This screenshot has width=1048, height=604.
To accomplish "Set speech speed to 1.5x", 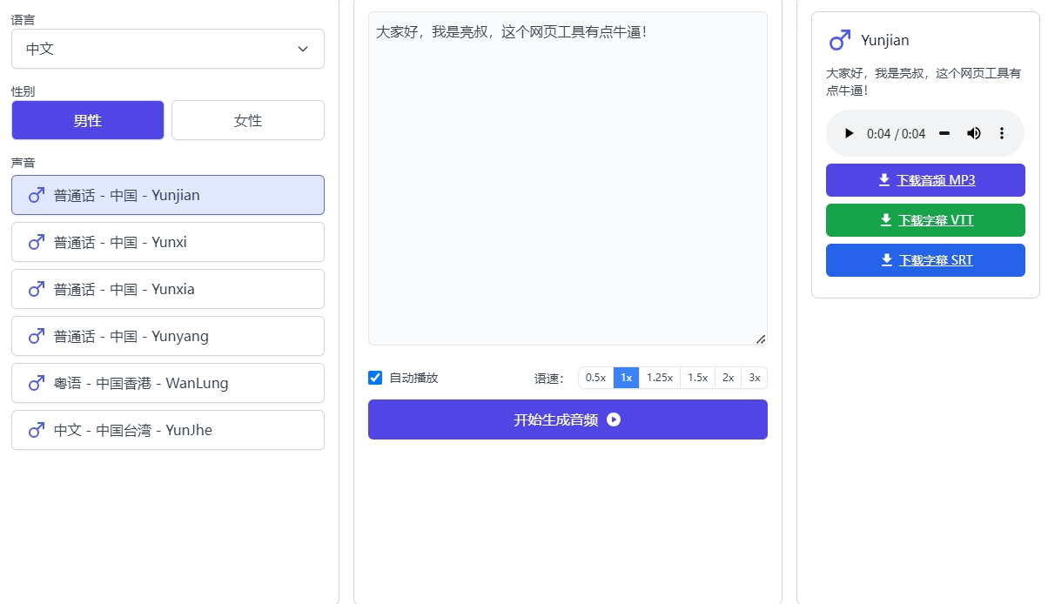I will [697, 378].
